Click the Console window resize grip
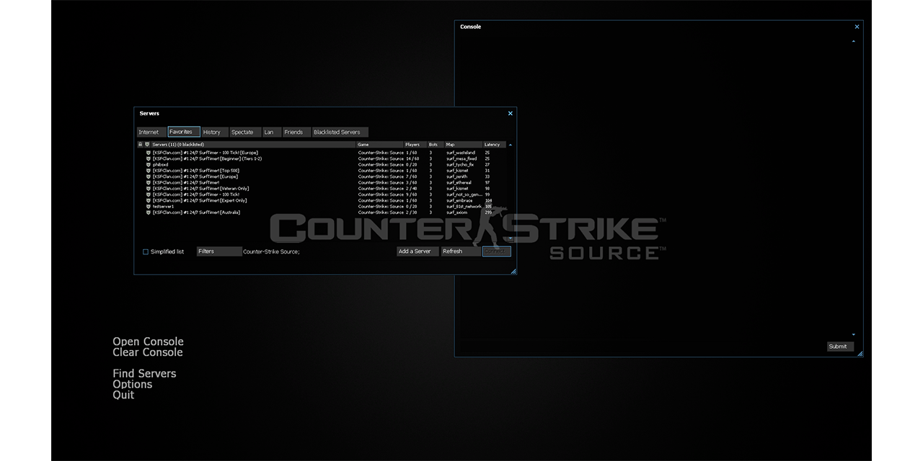 tap(860, 354)
